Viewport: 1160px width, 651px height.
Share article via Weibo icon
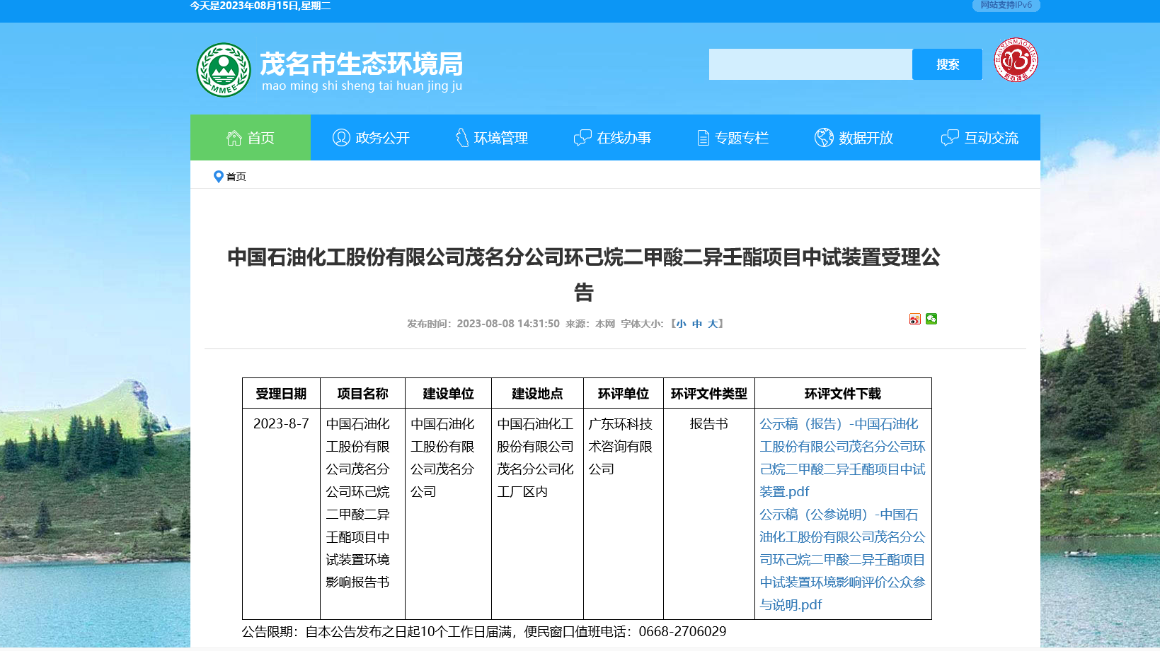(x=915, y=319)
